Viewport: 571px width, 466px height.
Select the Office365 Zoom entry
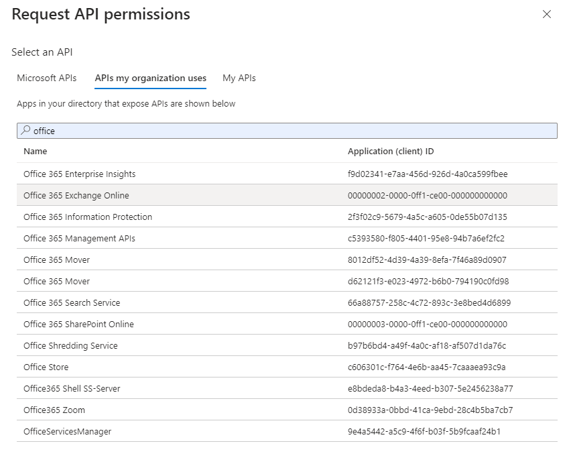pos(287,410)
